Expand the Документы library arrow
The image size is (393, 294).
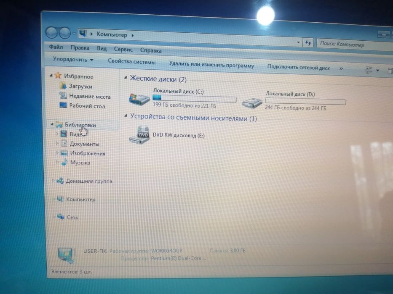click(57, 143)
